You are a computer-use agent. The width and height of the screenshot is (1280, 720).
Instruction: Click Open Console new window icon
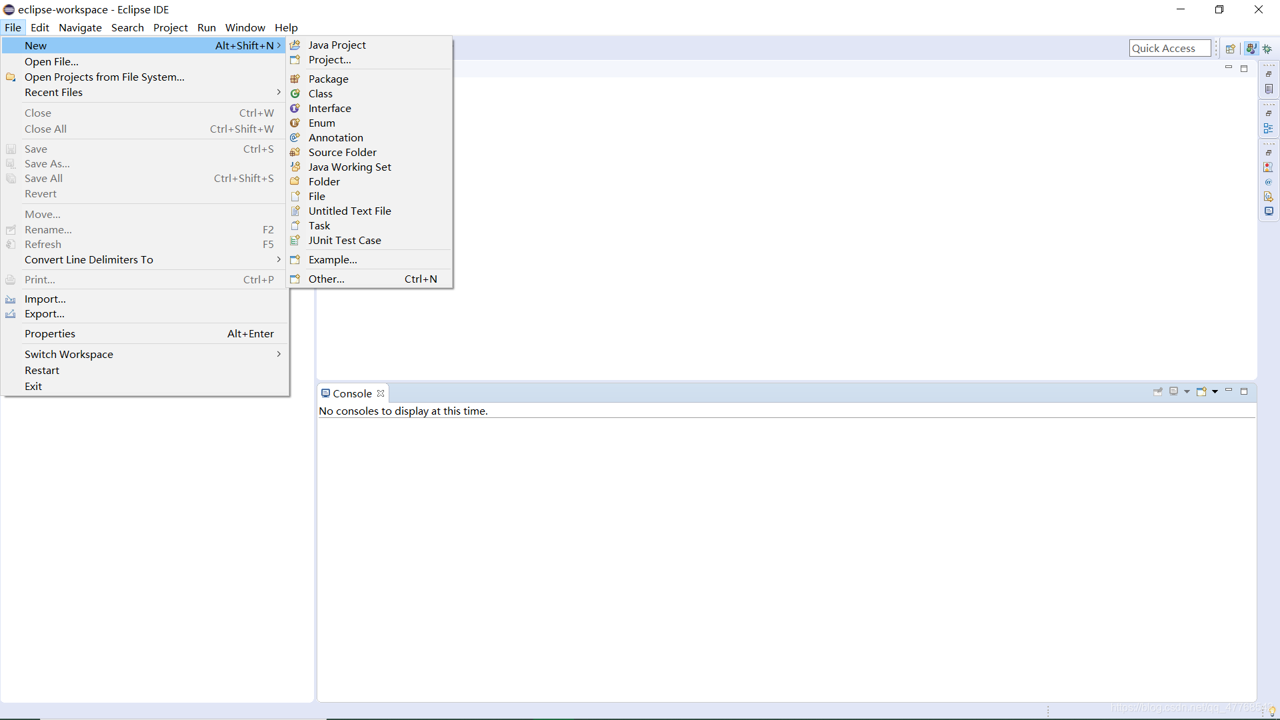(x=1201, y=392)
